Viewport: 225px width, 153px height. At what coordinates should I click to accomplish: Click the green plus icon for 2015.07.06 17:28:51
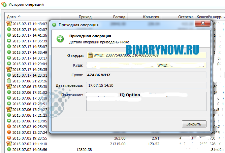tap(9, 104)
